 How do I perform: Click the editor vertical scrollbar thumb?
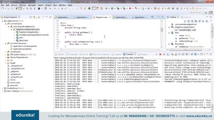click(x=162, y=30)
